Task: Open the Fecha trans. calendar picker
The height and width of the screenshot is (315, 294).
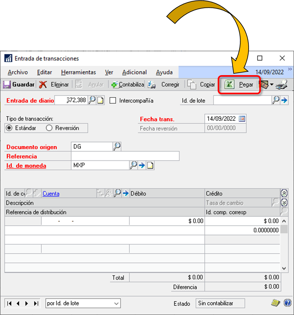Action: [x=242, y=119]
